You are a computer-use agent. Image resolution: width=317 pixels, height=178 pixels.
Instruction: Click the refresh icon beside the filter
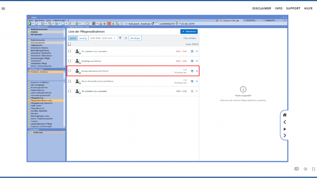click(x=125, y=38)
